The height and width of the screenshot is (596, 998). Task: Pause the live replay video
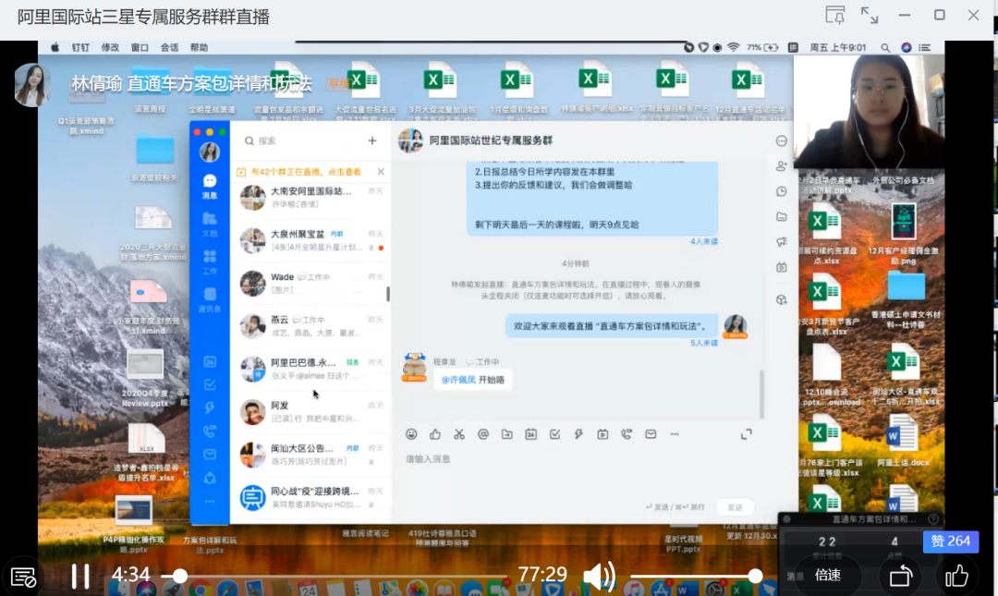(x=80, y=576)
